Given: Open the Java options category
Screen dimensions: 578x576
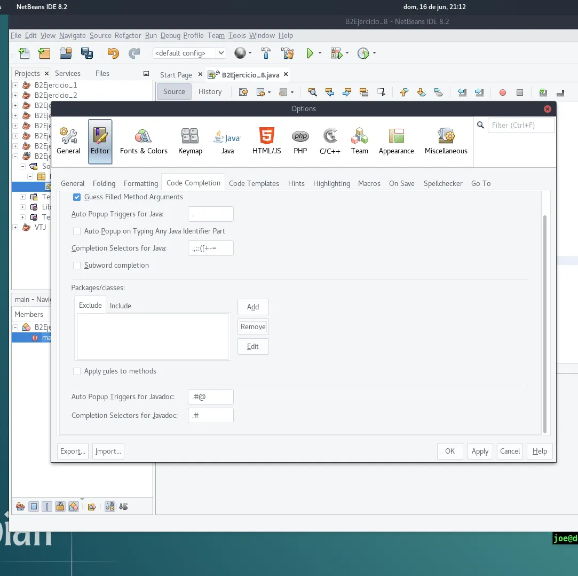Looking at the screenshot, I should pyautogui.click(x=227, y=141).
